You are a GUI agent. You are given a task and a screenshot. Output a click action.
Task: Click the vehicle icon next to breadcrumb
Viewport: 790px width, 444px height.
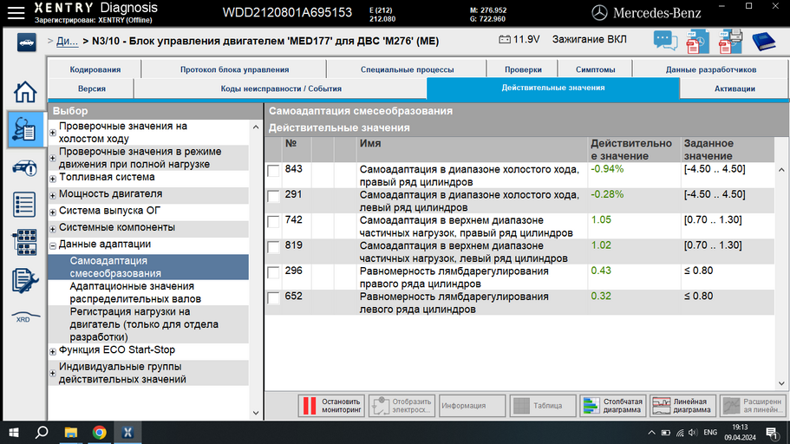coord(26,42)
